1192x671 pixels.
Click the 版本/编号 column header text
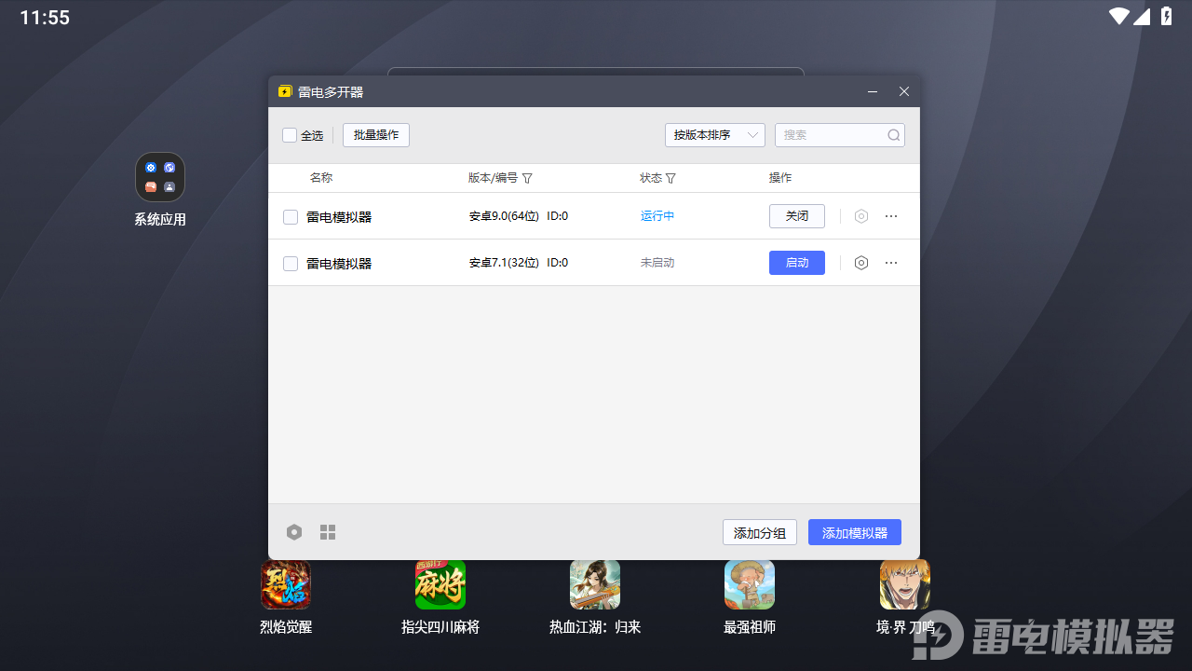click(493, 178)
